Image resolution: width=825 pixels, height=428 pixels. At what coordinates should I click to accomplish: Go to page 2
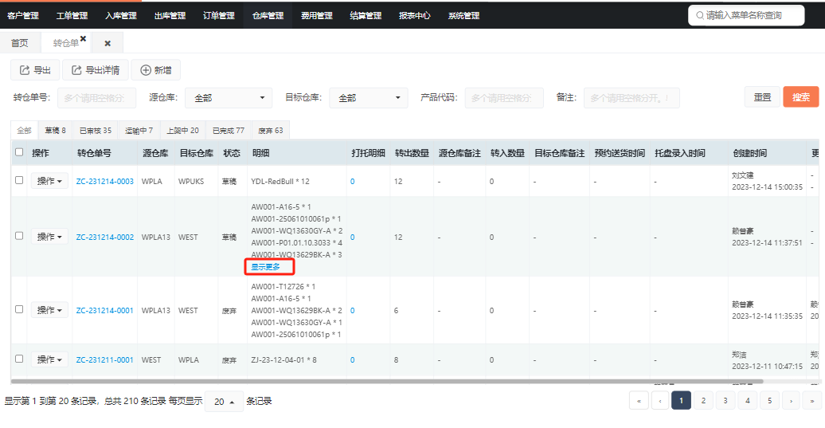coord(703,401)
